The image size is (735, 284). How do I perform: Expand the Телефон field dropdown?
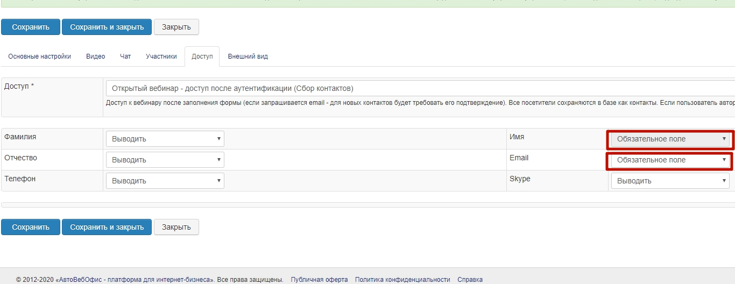(165, 181)
